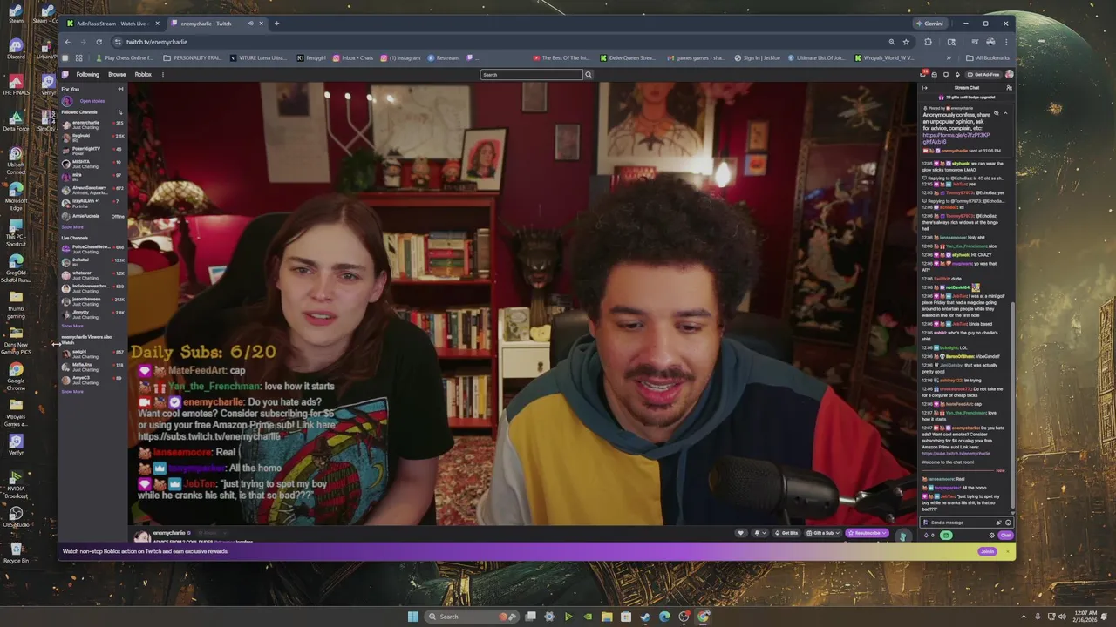
Task: Go back with the browser back arrow
Action: [67, 42]
